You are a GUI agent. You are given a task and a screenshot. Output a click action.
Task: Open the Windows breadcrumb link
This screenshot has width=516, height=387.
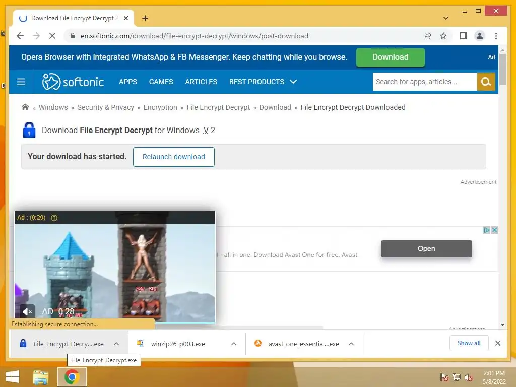coord(53,107)
